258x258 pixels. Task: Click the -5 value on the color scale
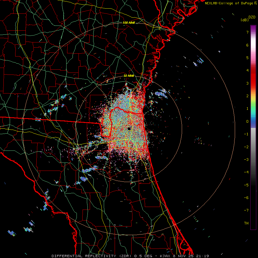(x=246, y=185)
